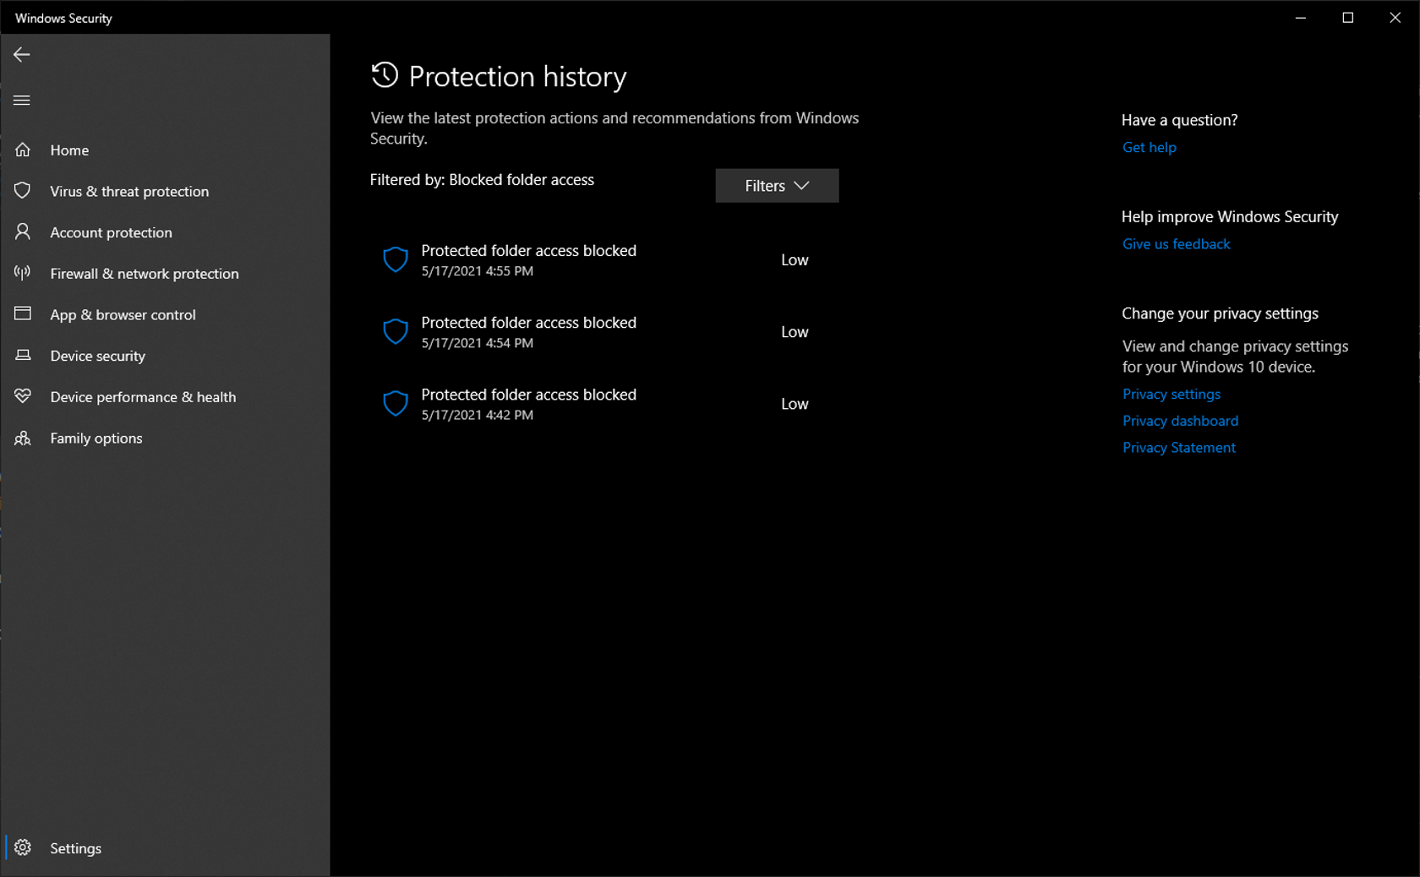The height and width of the screenshot is (877, 1420).
Task: Click Give us feedback link
Action: [x=1176, y=244]
